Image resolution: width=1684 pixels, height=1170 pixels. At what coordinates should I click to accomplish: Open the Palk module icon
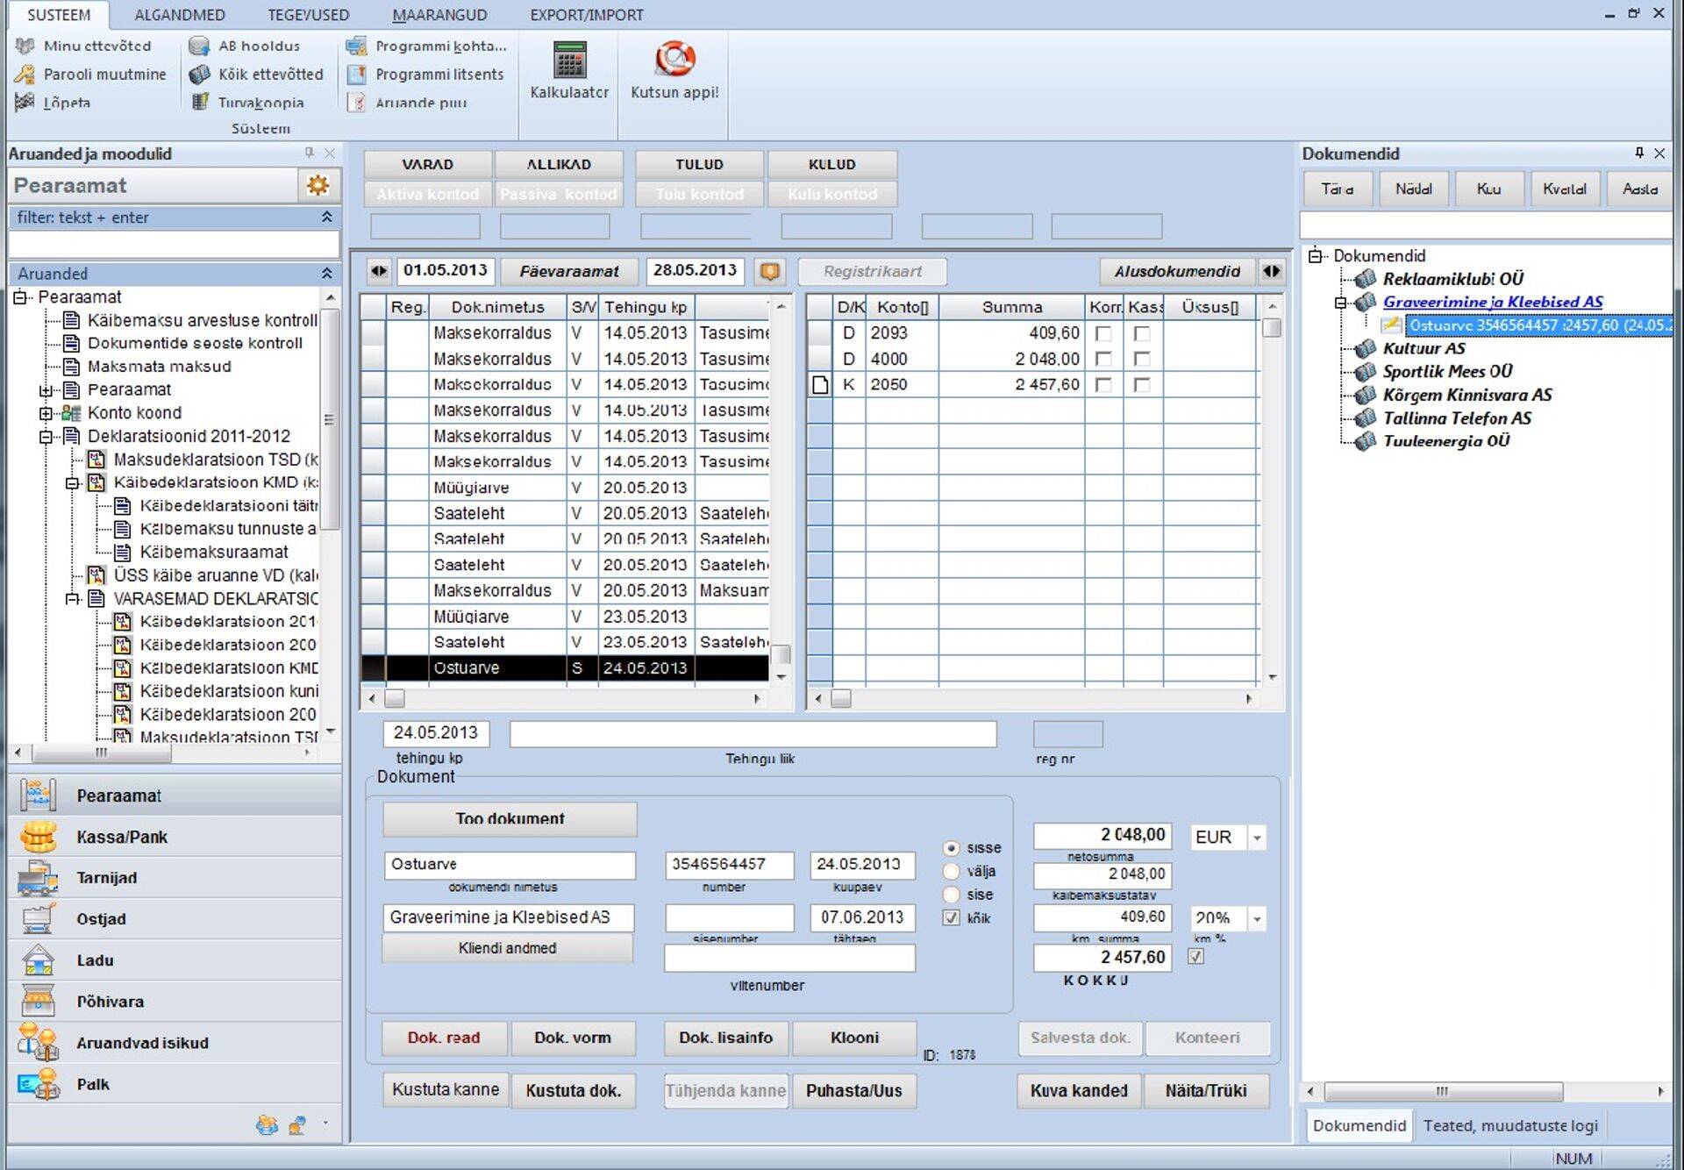pyautogui.click(x=38, y=1085)
